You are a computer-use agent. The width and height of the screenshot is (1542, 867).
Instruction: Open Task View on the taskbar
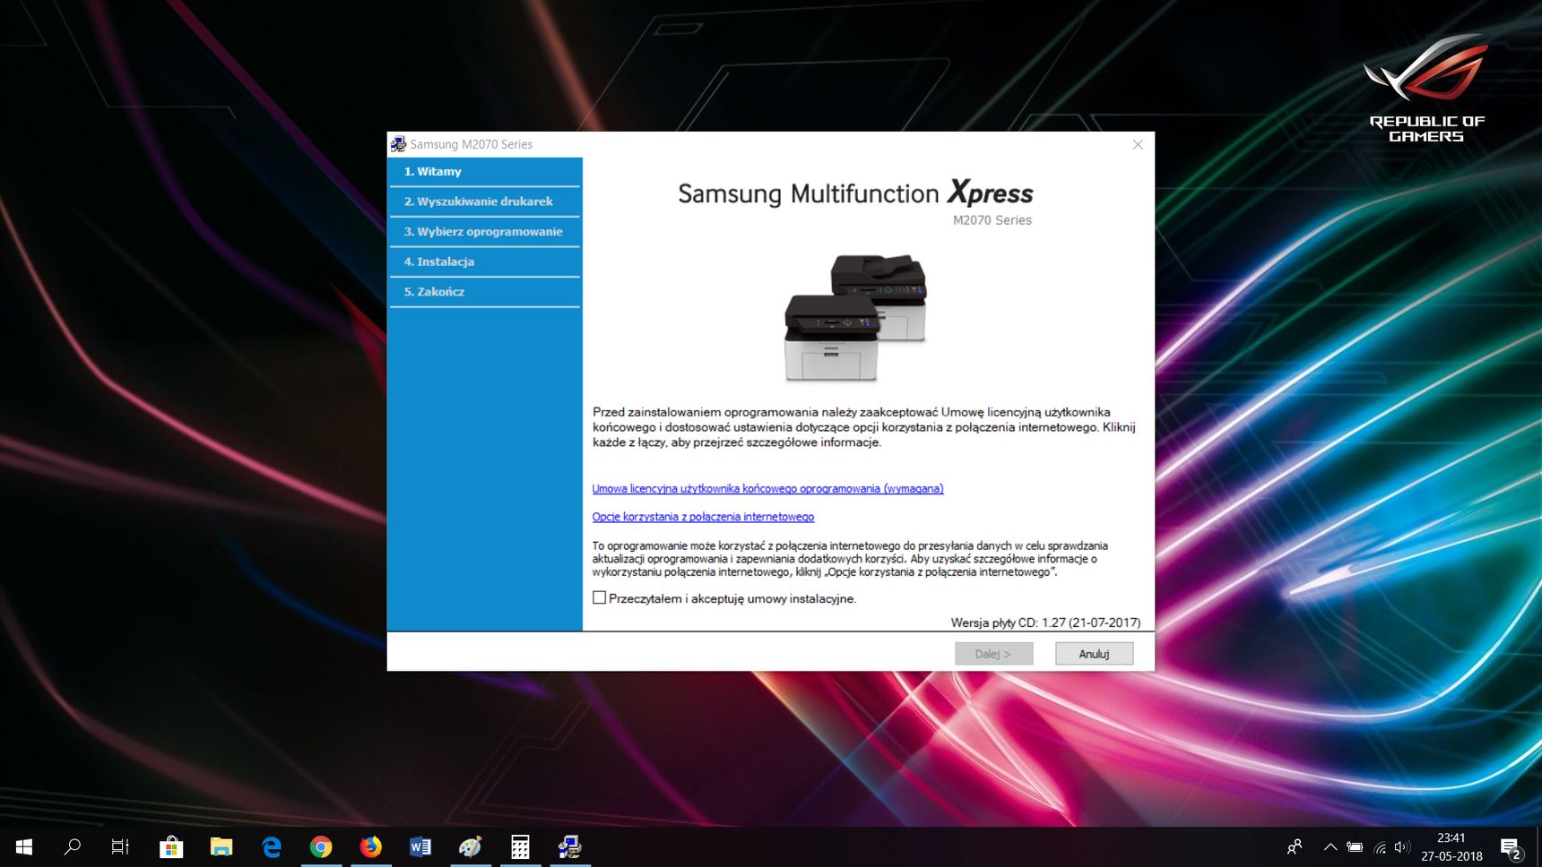(120, 846)
